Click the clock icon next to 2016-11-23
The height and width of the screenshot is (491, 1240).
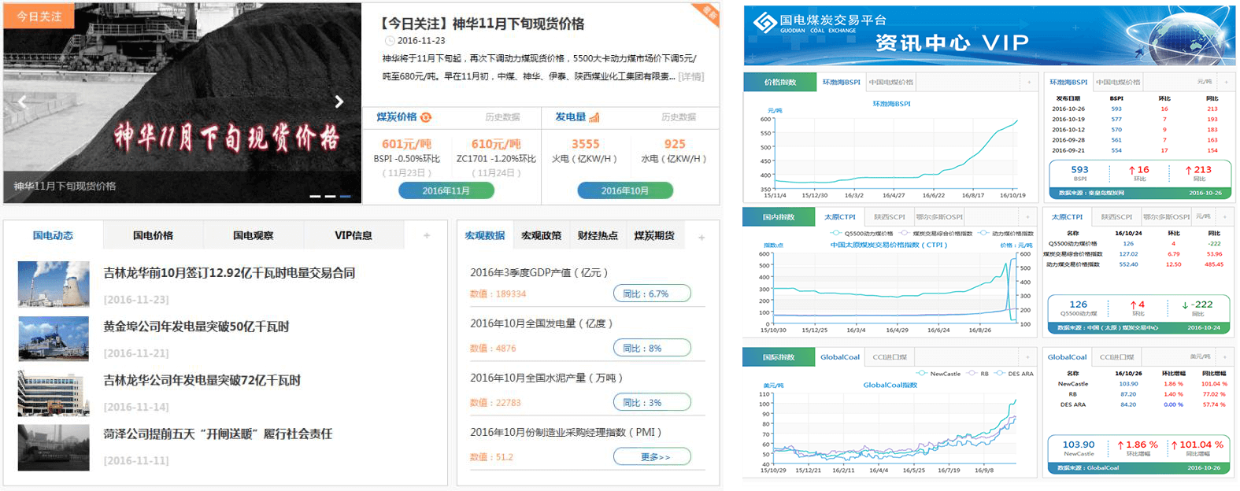click(x=389, y=41)
